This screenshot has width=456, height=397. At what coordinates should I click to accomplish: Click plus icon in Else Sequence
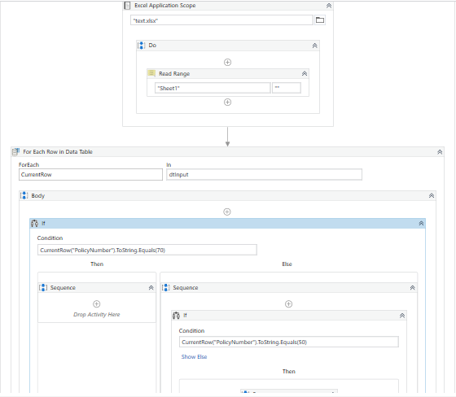coord(288,304)
